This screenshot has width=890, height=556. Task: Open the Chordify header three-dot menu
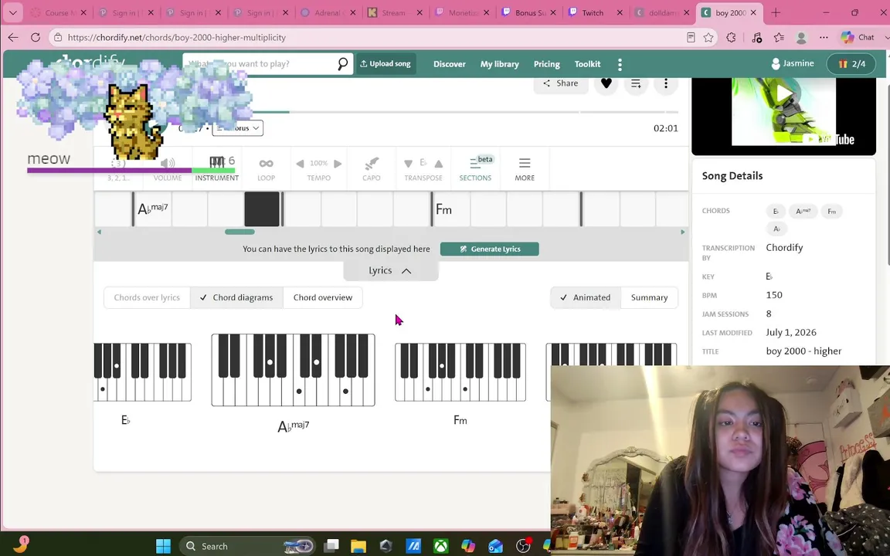(x=620, y=65)
